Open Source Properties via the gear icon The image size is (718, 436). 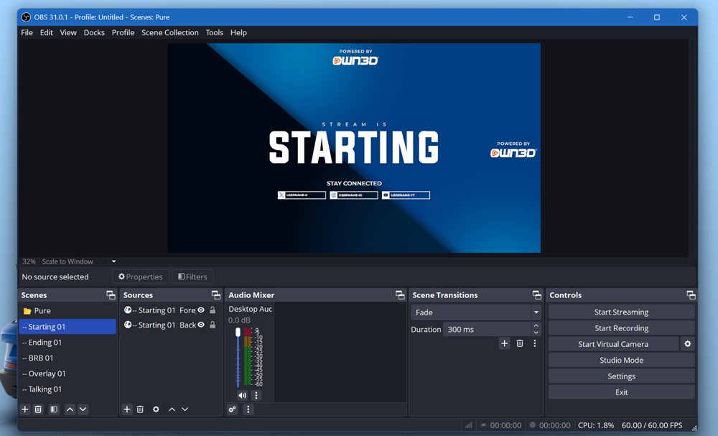pos(156,409)
